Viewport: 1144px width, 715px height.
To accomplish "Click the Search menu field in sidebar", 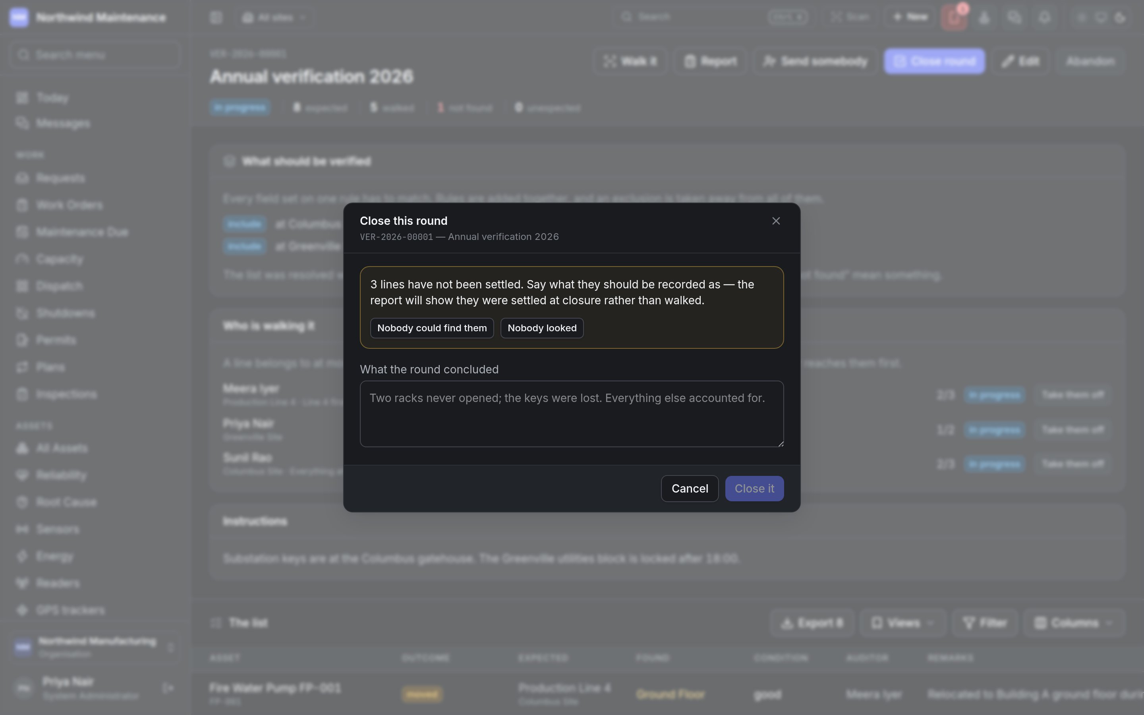I will point(95,55).
